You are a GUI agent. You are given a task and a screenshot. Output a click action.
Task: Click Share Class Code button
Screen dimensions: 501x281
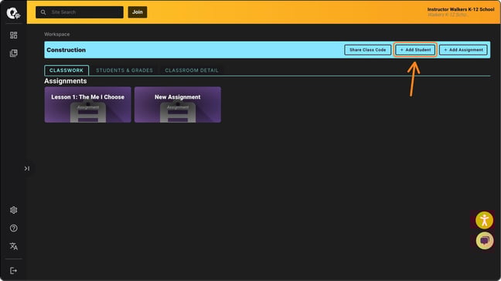367,49
